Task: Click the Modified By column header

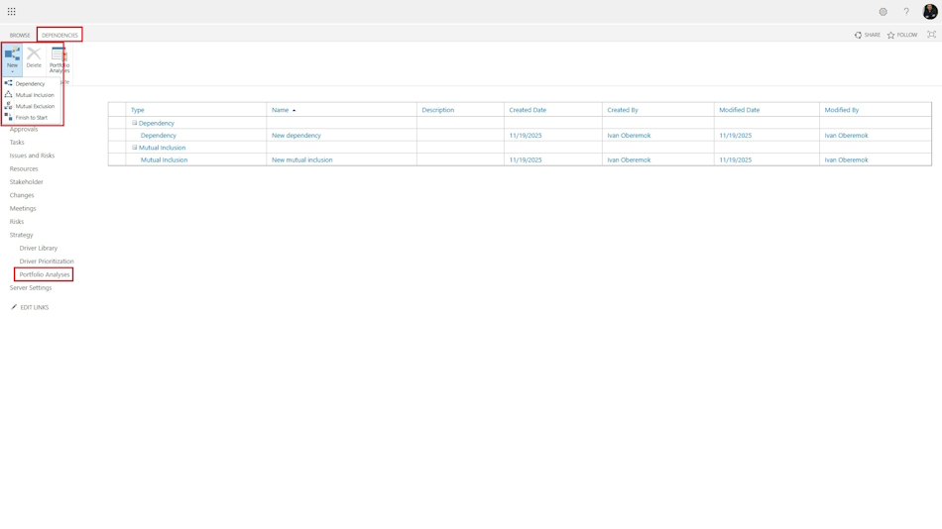Action: [841, 110]
